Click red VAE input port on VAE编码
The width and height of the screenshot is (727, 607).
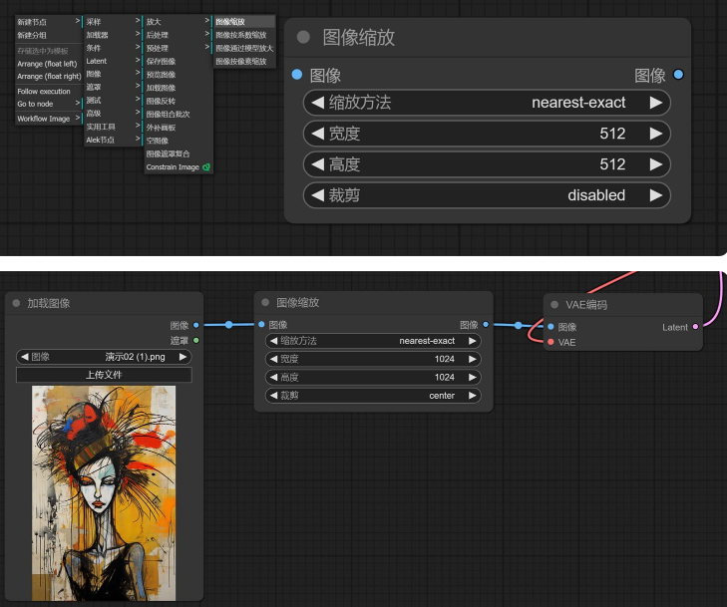(x=550, y=342)
